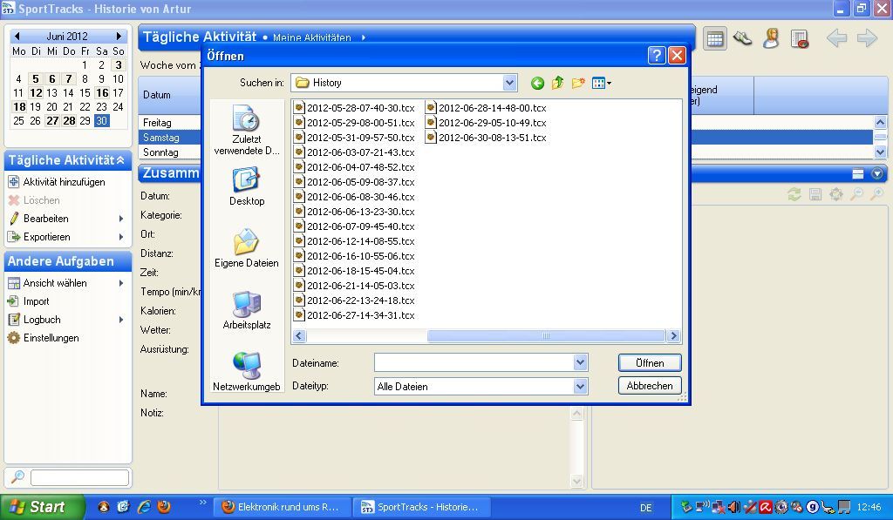Launch Firefox from the quick launch bar
Image resolution: width=893 pixels, height=520 pixels.
(164, 506)
